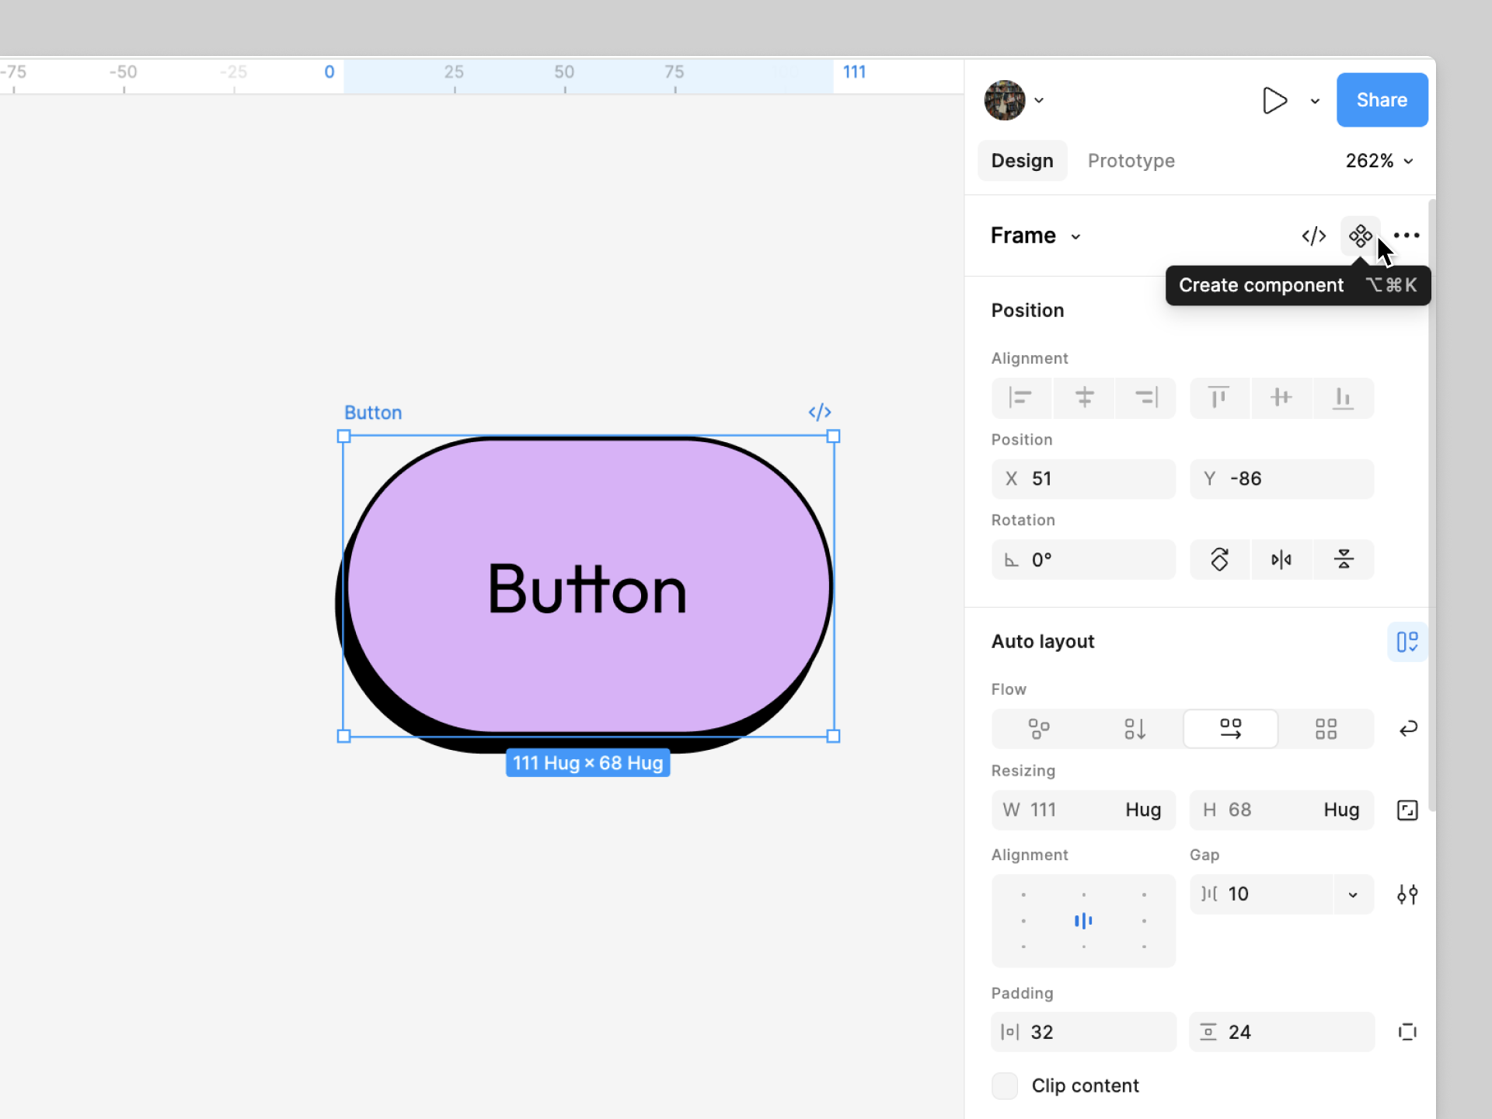This screenshot has height=1119, width=1492.
Task: Expand the 262% zoom dropdown
Action: pos(1379,161)
